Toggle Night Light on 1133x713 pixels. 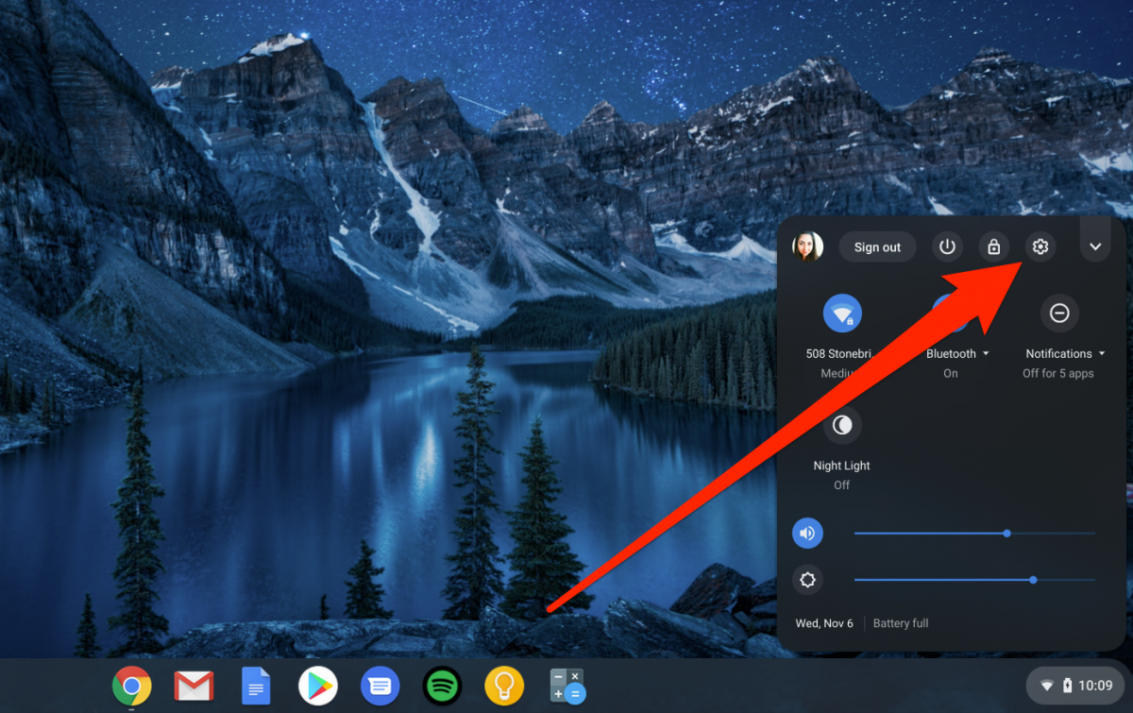(x=841, y=426)
